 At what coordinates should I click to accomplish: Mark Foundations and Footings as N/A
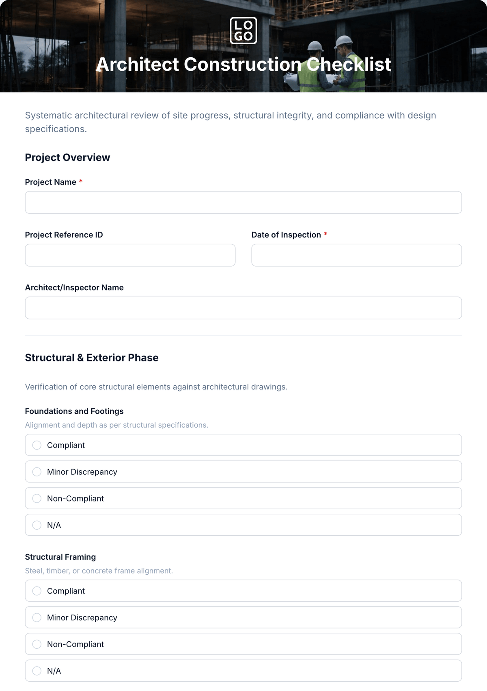(243, 525)
